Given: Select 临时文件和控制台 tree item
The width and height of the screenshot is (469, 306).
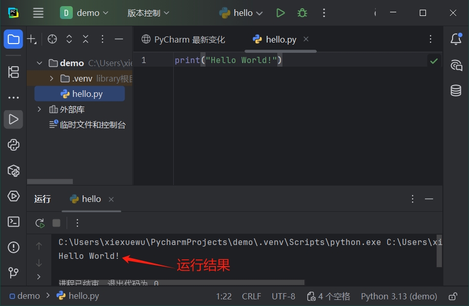Looking at the screenshot, I should click(87, 125).
